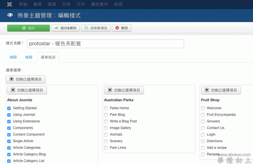Uncheck Using Extensions checkbox
This screenshot has height=164, width=253.
pyautogui.click(x=9, y=122)
